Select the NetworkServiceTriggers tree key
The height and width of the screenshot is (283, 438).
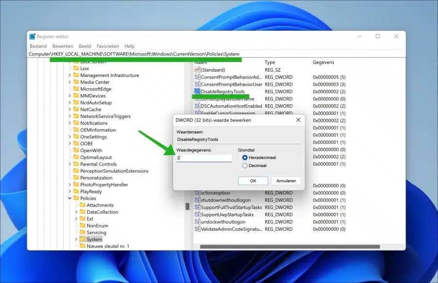point(105,116)
